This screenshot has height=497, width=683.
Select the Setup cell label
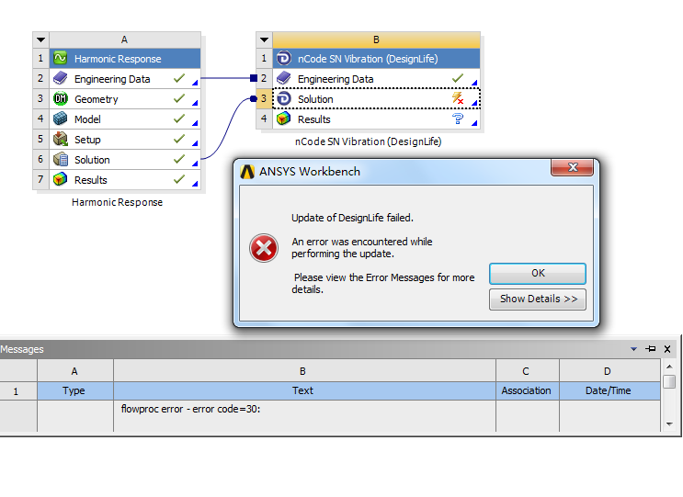point(87,140)
